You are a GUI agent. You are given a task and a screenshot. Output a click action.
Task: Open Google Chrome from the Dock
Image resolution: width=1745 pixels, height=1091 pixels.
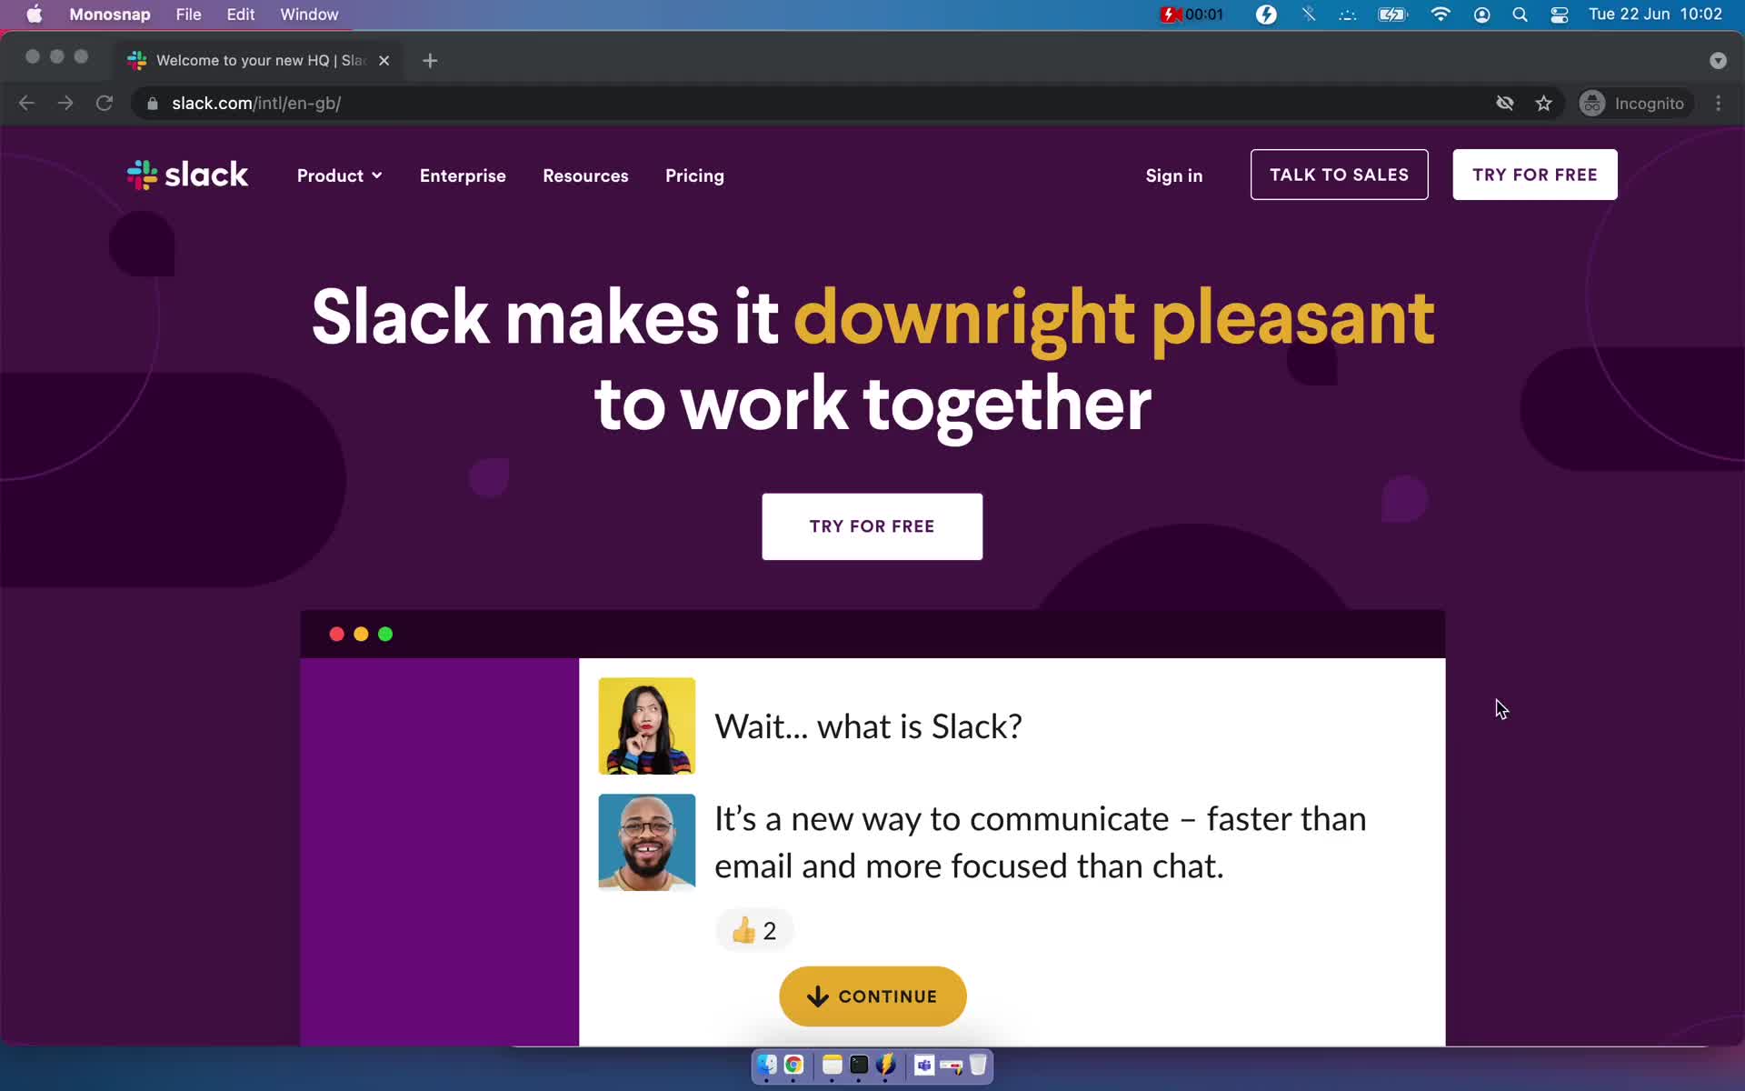793,1065
